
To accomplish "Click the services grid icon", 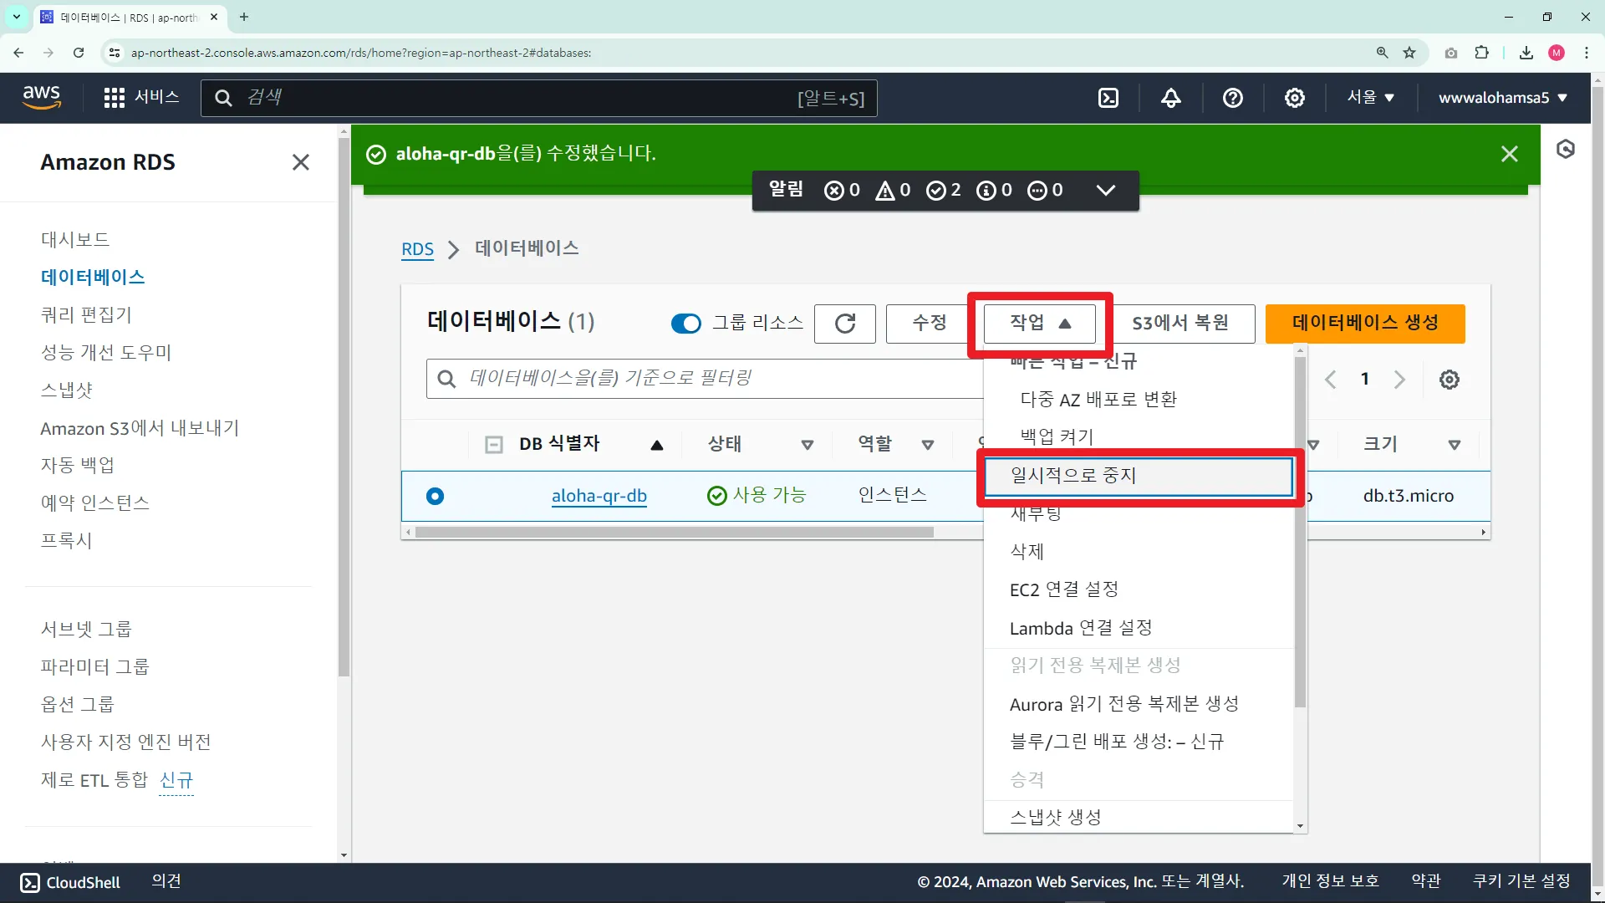I will [115, 98].
